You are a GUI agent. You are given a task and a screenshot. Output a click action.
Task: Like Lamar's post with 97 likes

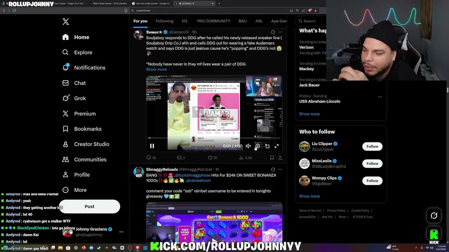click(213, 158)
